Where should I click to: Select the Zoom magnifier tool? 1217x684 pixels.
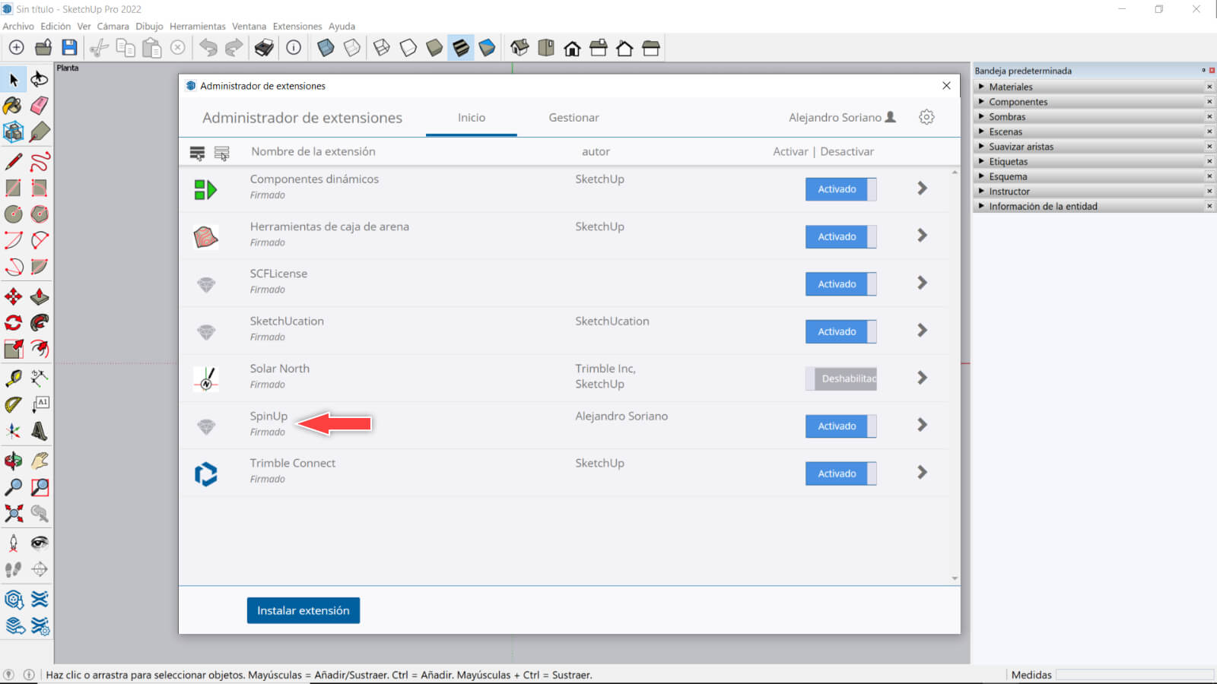point(13,487)
